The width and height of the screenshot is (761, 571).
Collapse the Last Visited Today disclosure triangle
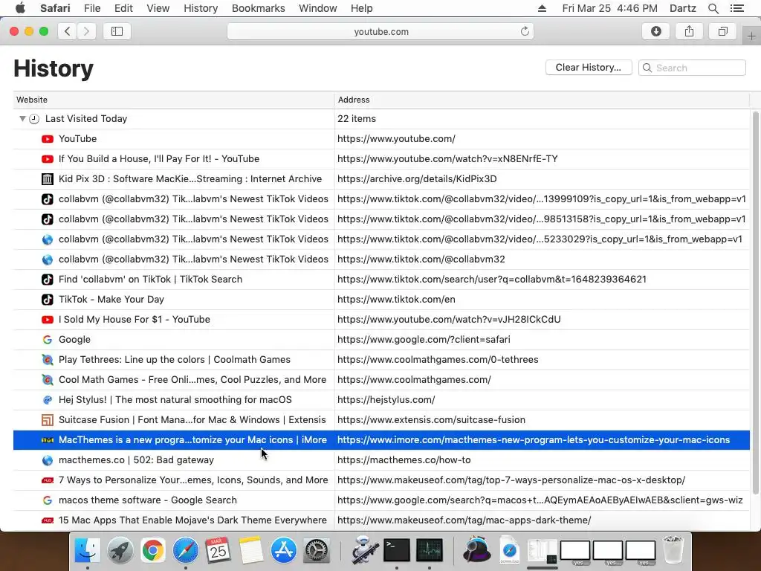click(x=22, y=118)
